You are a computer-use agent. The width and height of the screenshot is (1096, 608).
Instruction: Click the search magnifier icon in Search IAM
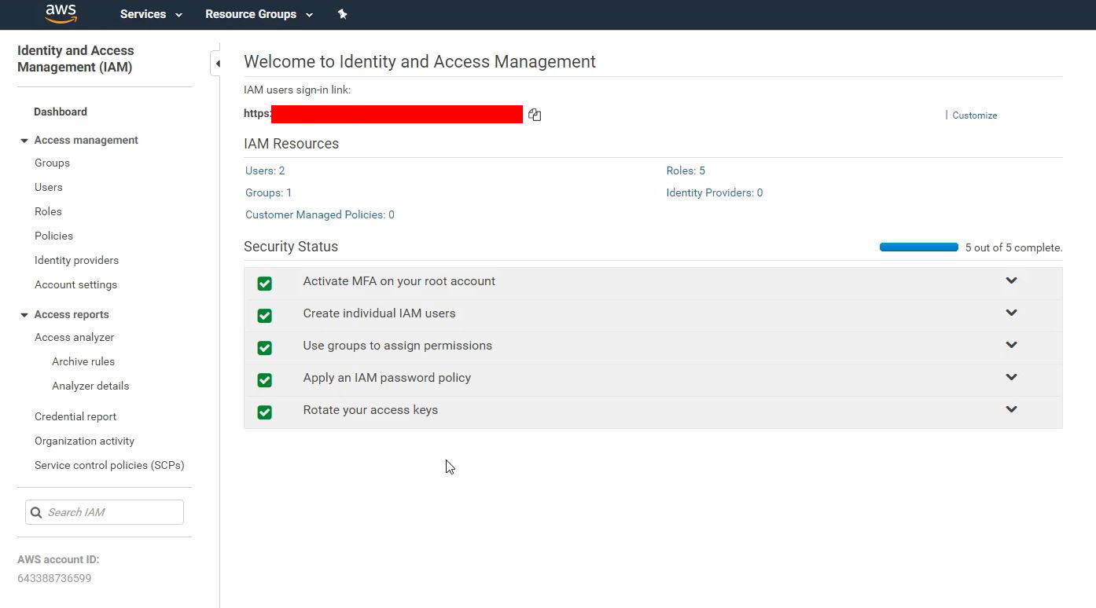[x=36, y=512]
